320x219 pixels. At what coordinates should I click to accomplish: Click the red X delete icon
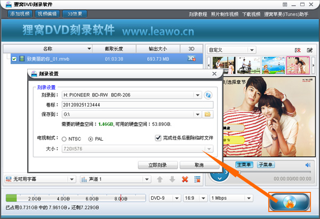(x=185, y=179)
